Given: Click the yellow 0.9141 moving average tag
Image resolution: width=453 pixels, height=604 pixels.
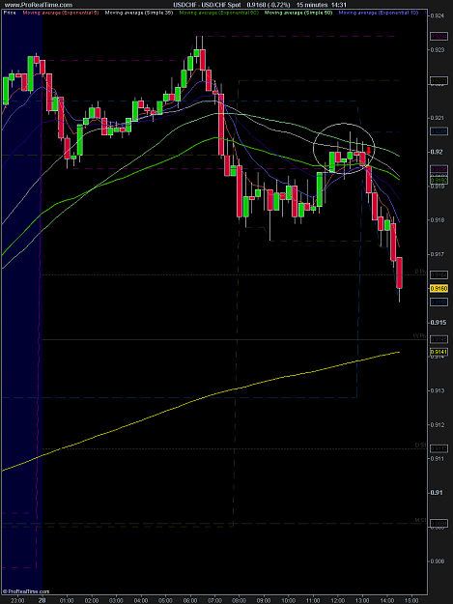Looking at the screenshot, I should point(439,352).
